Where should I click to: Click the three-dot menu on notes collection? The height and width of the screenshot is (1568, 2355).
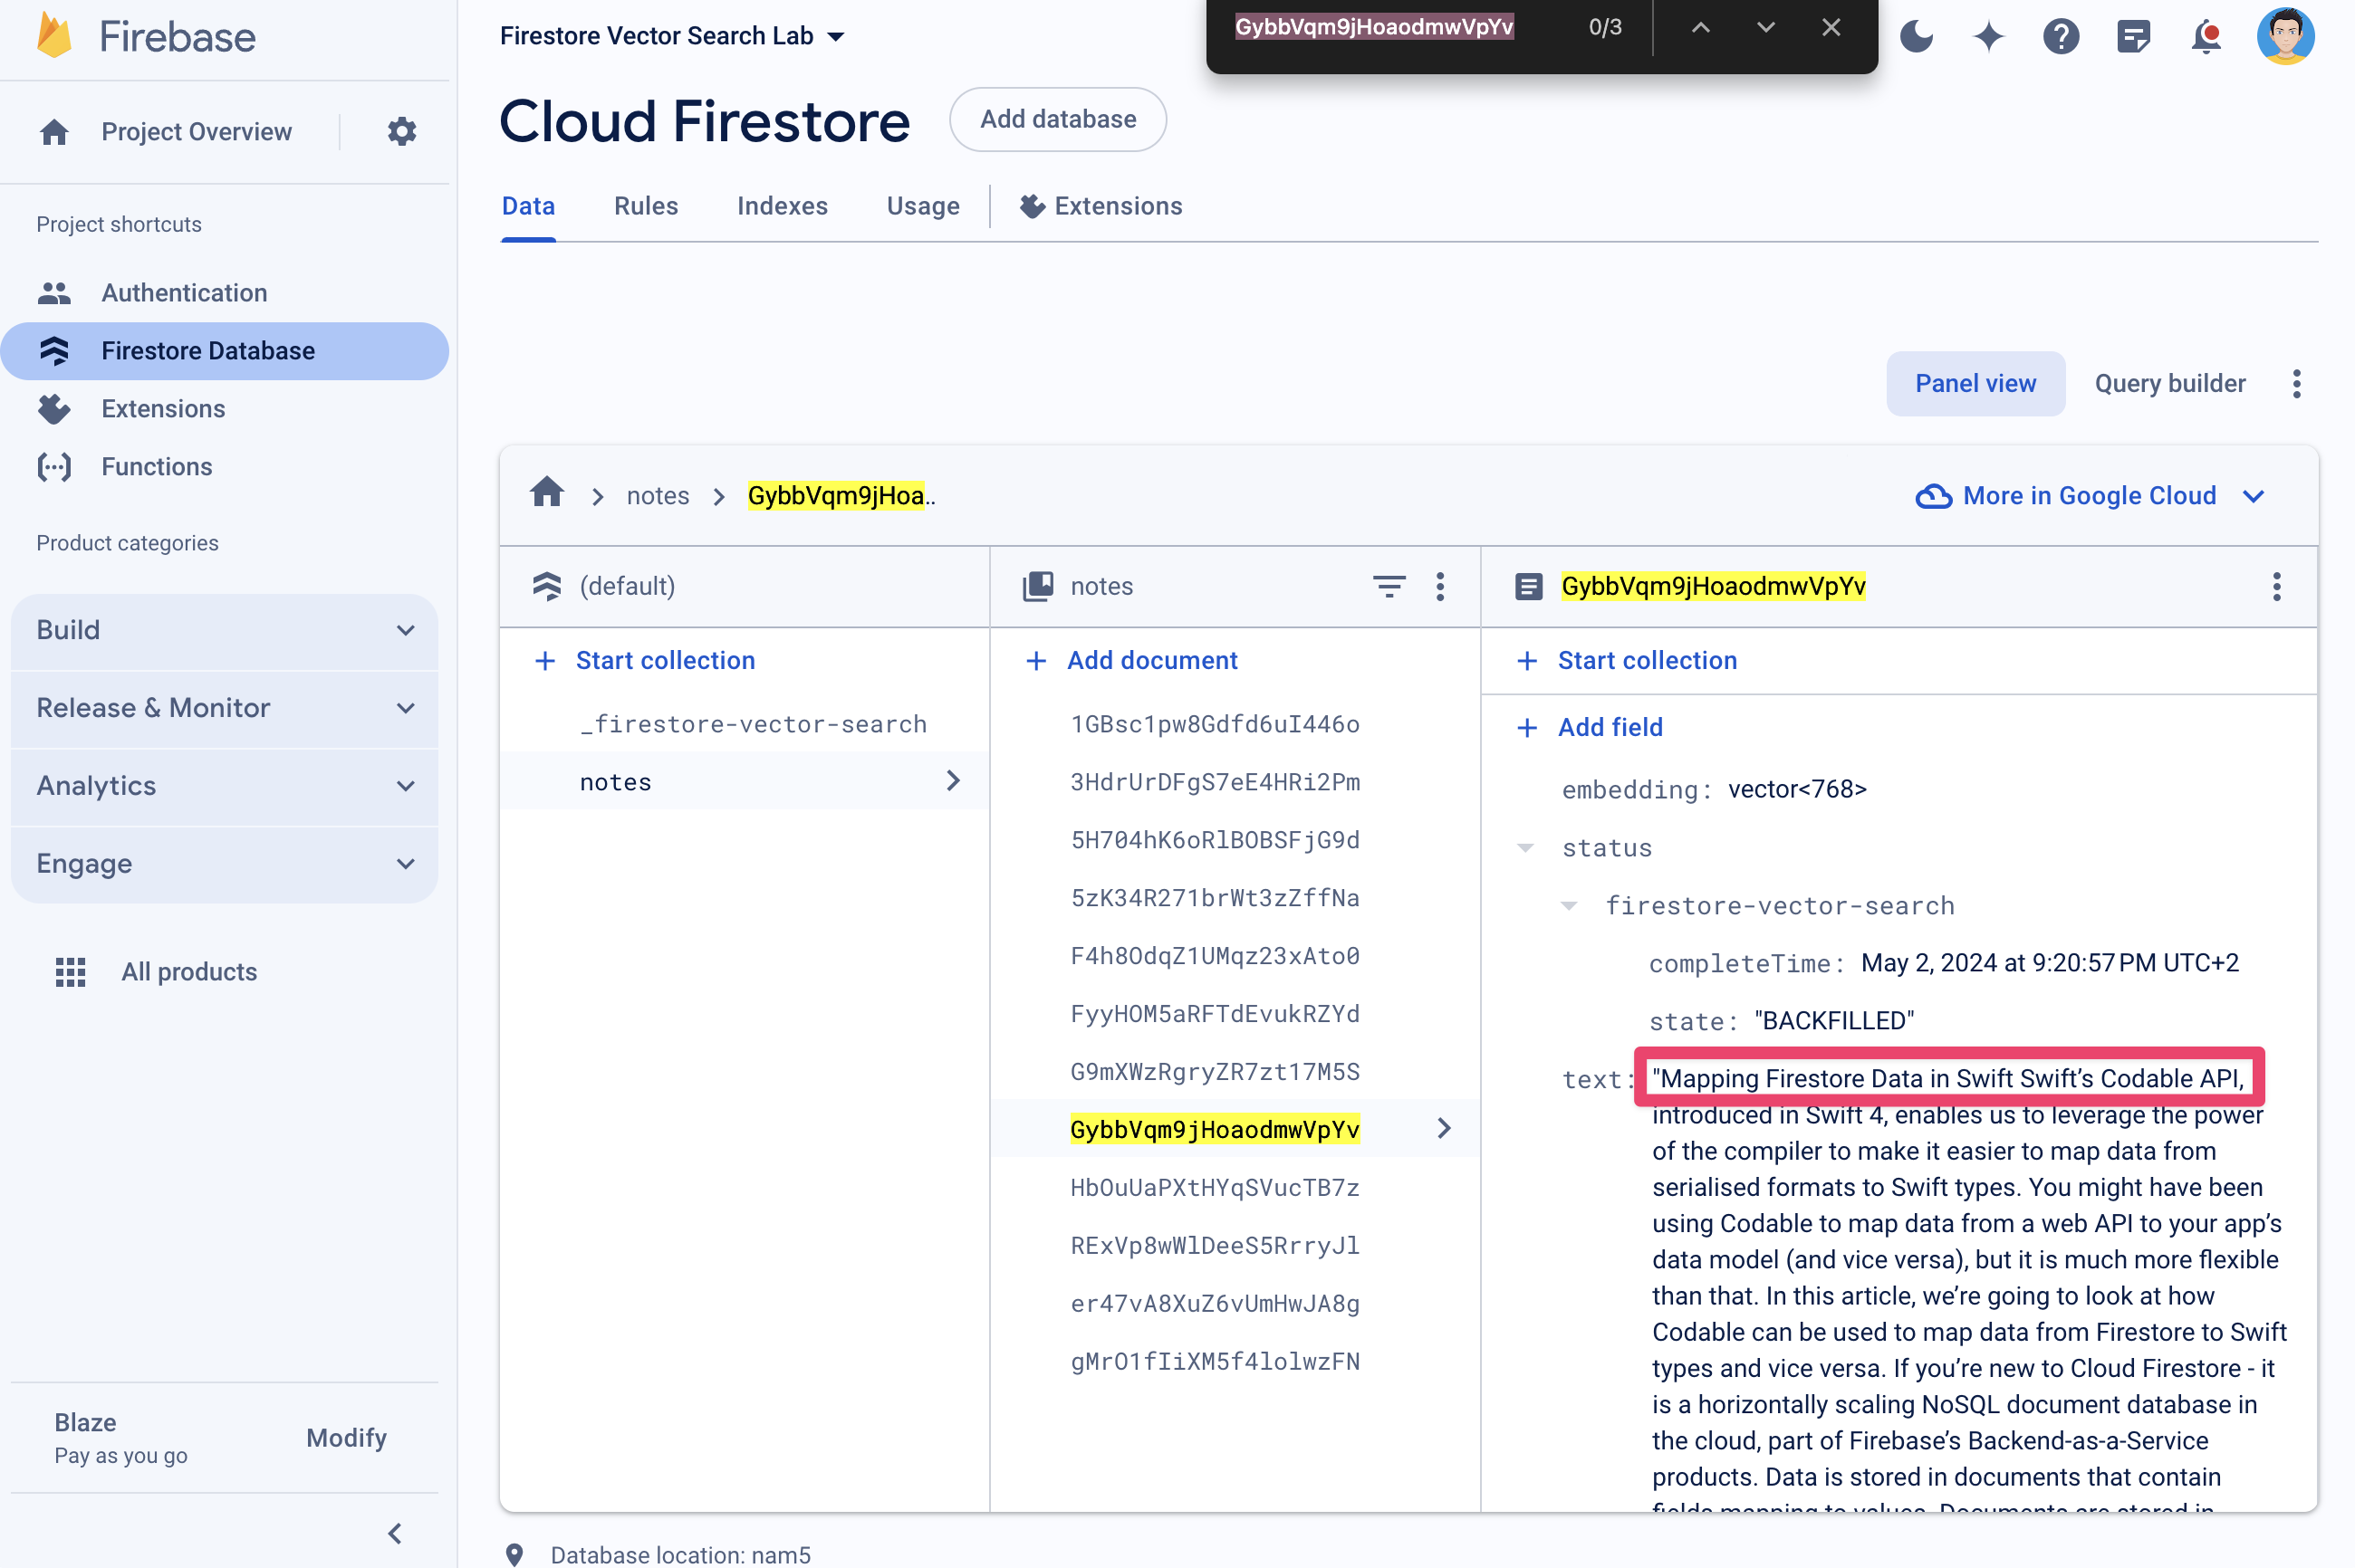click(x=1443, y=587)
